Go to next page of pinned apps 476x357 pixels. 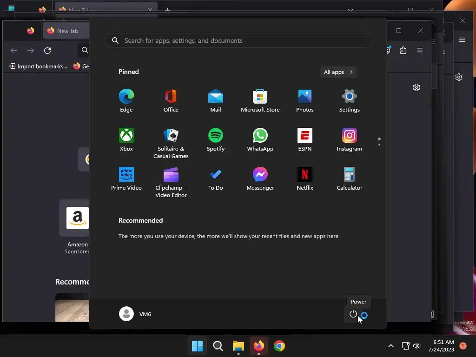379,145
